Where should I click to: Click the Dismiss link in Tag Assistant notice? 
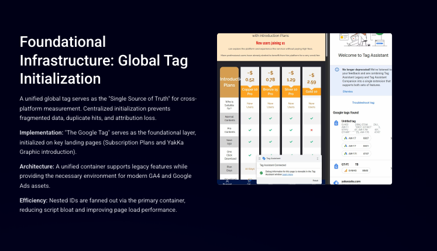click(347, 91)
